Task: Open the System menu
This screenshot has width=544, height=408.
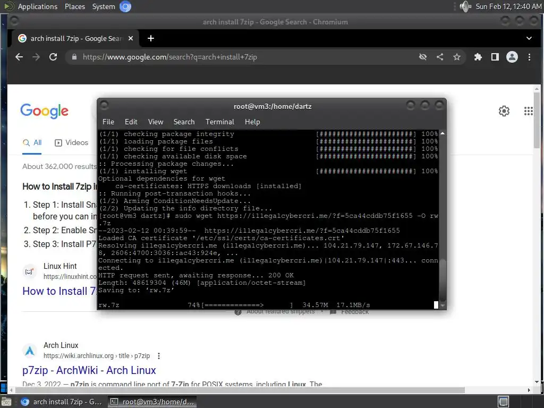Action: 104,6
